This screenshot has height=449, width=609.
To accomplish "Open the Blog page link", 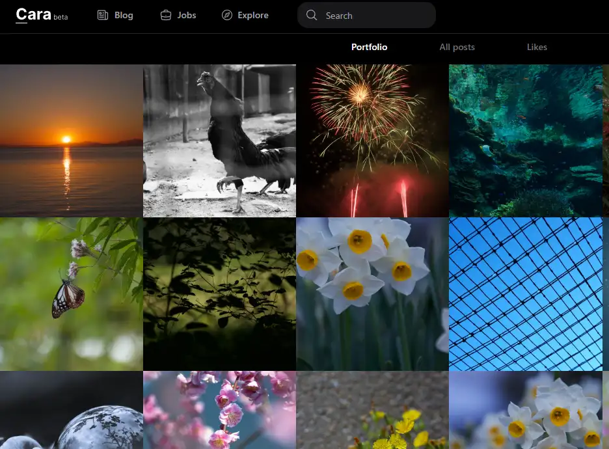I will pyautogui.click(x=123, y=15).
